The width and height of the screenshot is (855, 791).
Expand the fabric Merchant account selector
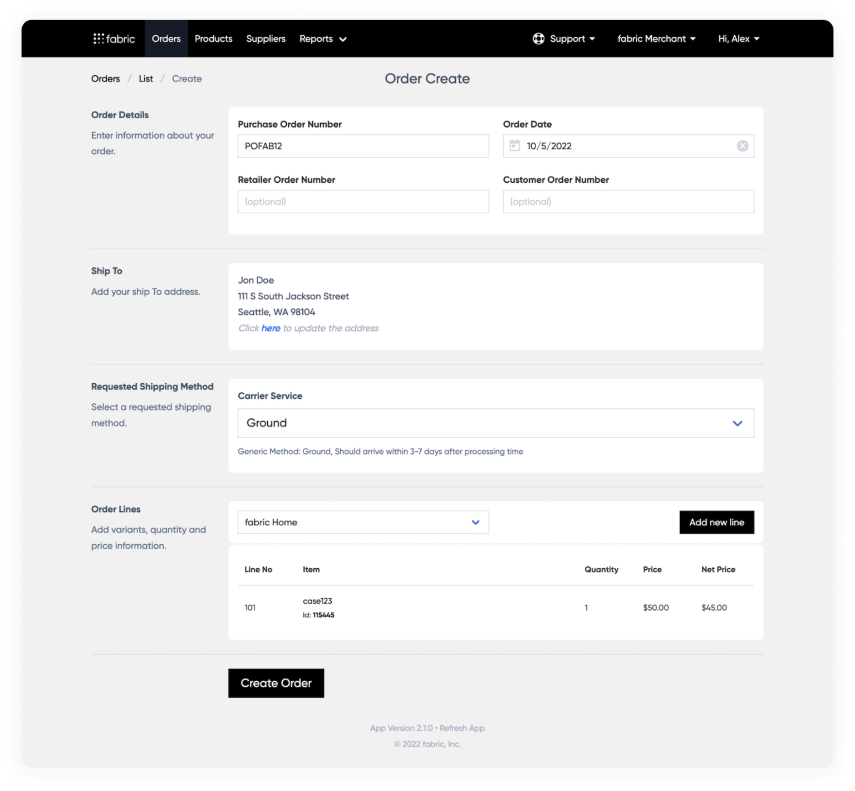click(x=656, y=38)
